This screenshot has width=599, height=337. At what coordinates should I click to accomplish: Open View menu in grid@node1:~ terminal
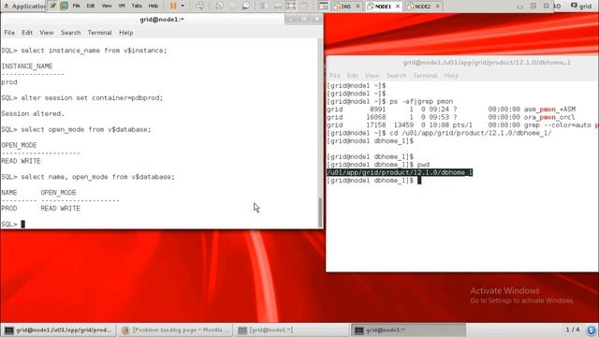[x=47, y=33]
